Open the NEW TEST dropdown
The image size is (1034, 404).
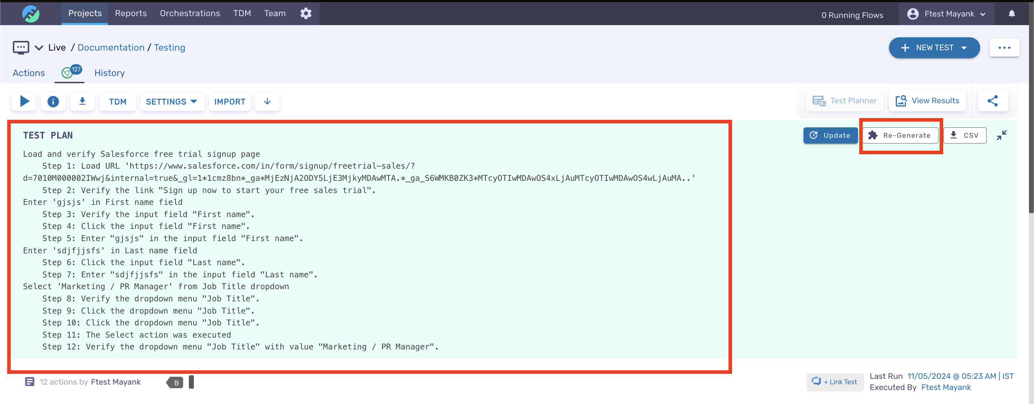(934, 48)
